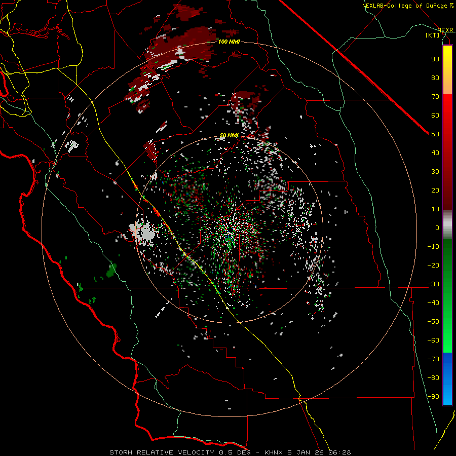Click the '-50' value on the velocity scale
The height and width of the screenshot is (456, 456).
(x=433, y=322)
